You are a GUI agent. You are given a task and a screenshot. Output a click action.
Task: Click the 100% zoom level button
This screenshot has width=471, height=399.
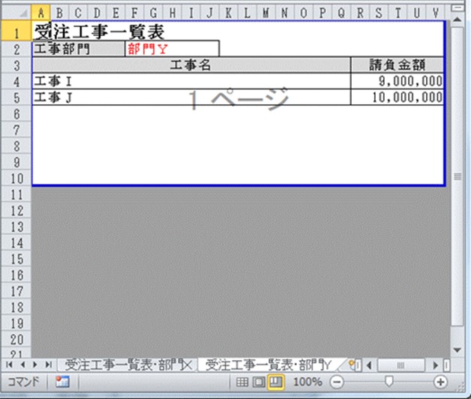[x=307, y=382]
